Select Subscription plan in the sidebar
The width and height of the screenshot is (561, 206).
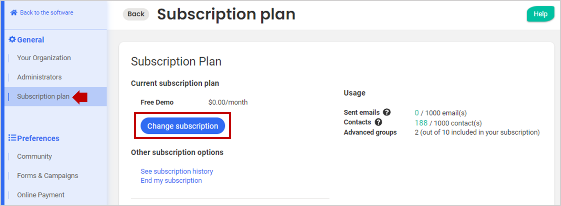(43, 96)
